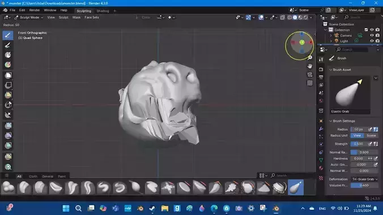
Task: Open the Object Data green triangle tab
Action: pos(321,160)
